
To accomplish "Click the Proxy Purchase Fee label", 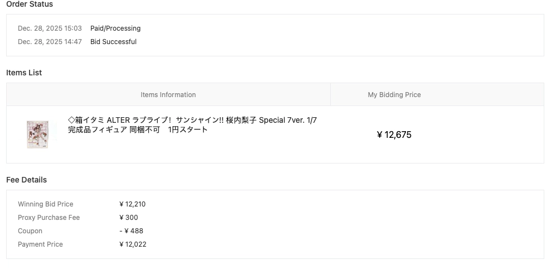I will [x=49, y=218].
